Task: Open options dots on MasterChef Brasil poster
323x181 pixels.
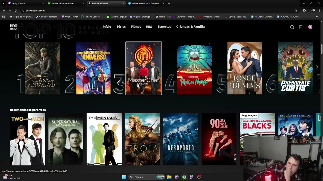Action: (159, 45)
